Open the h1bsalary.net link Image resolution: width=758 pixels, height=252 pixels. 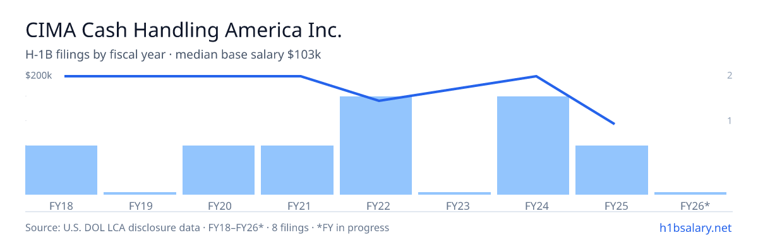coord(695,227)
